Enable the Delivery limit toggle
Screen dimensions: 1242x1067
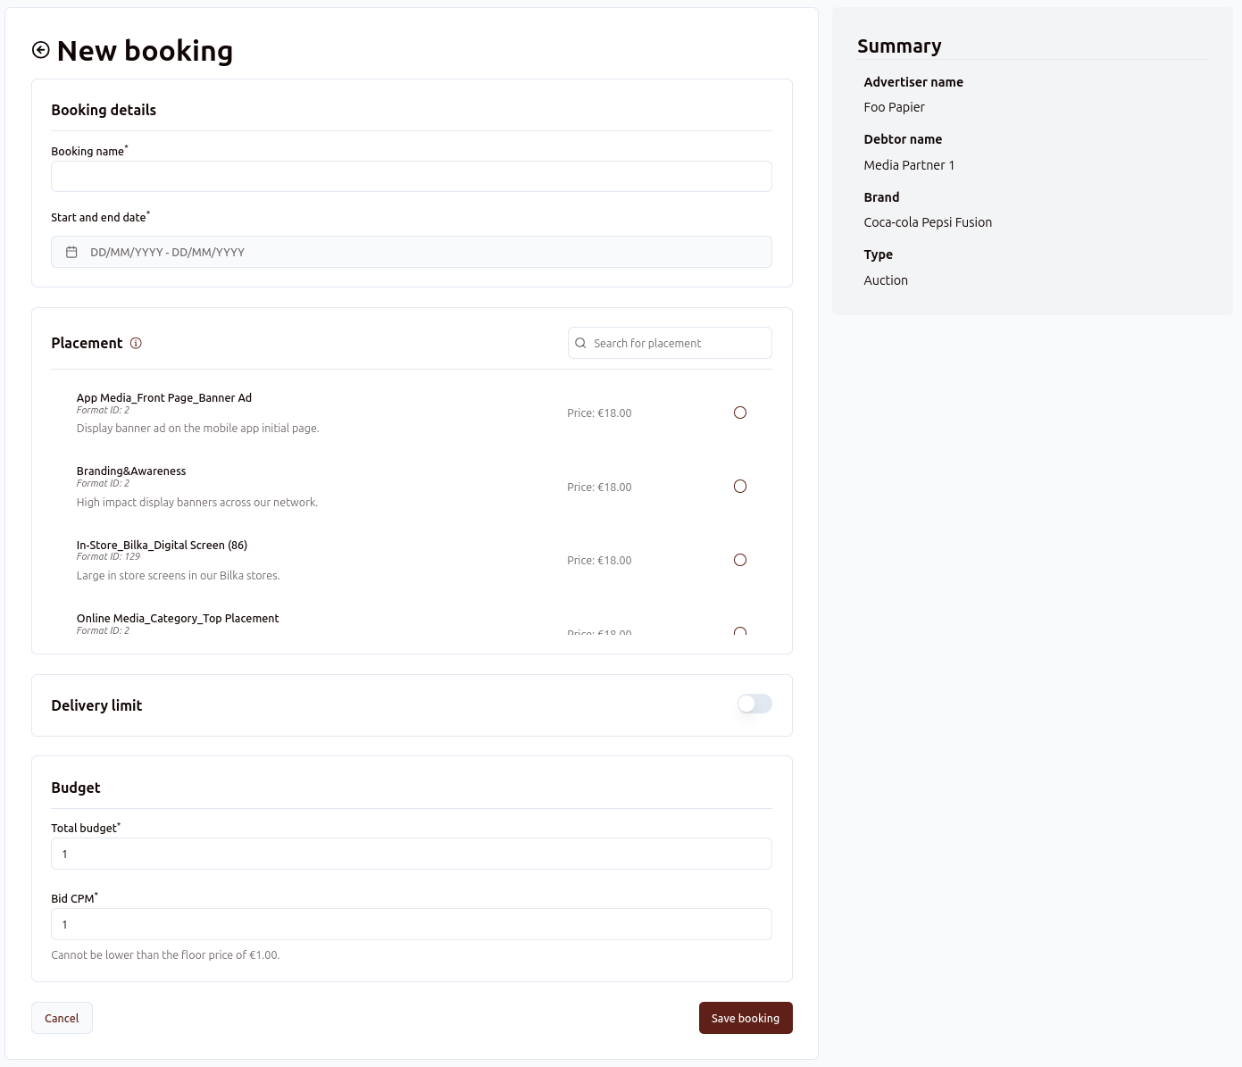(x=754, y=704)
